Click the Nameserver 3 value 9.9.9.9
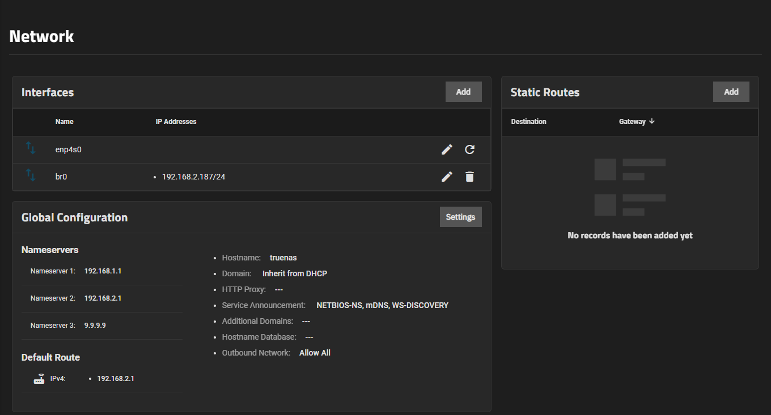The width and height of the screenshot is (771, 415). pos(95,326)
